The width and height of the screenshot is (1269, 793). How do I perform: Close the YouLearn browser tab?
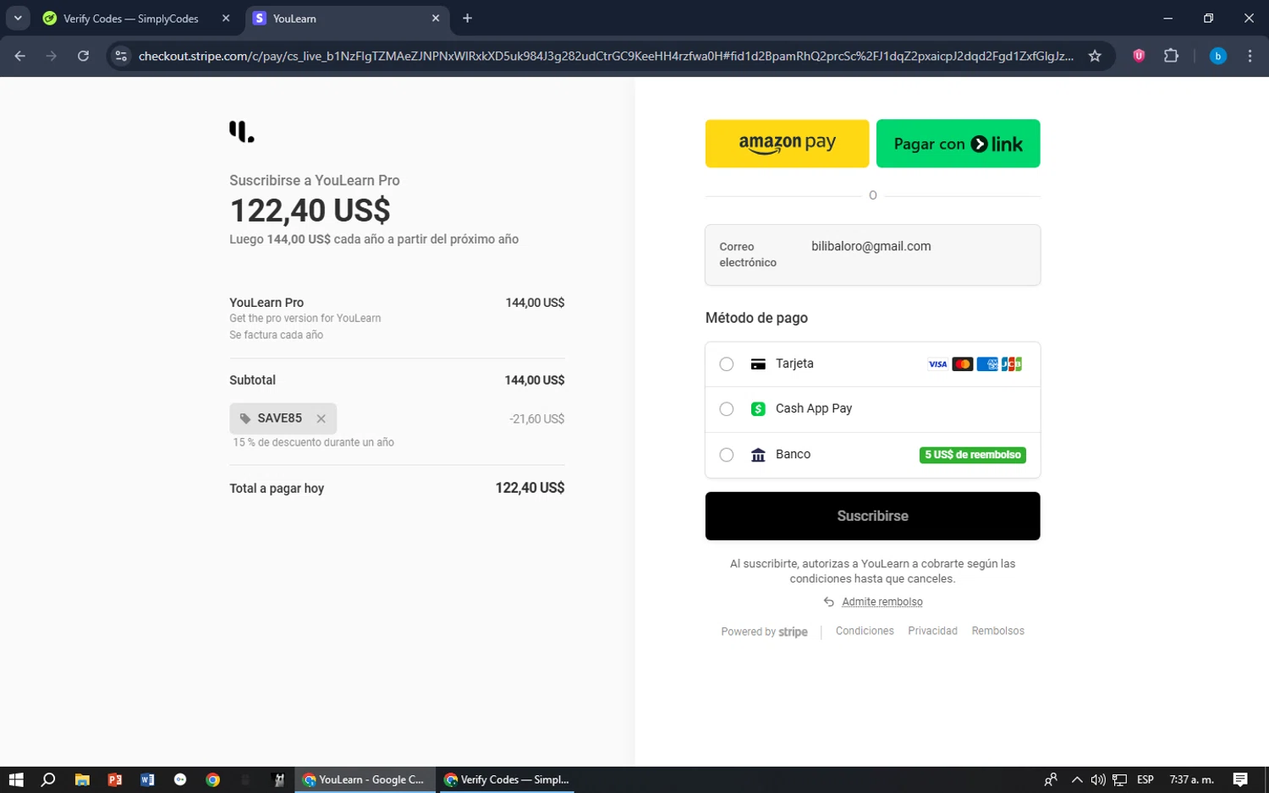click(436, 19)
